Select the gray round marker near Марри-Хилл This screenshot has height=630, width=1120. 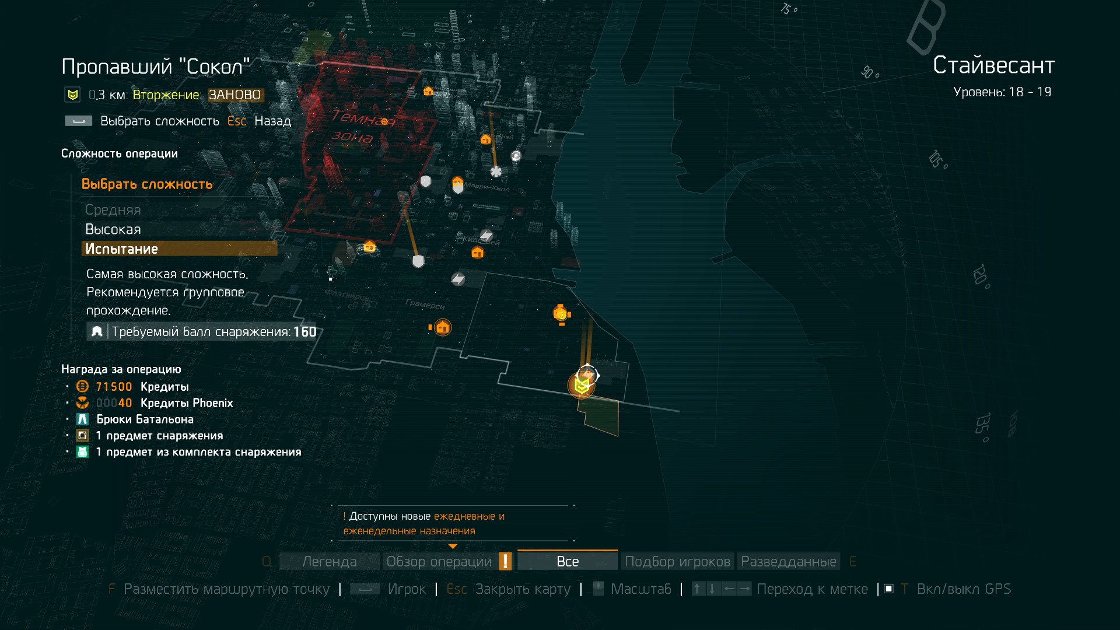pos(516,156)
